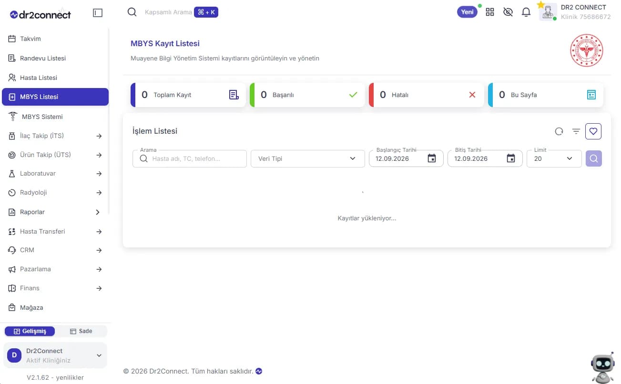Viewport: 621px width, 384px height.
Task: Click the purple search button
Action: (x=594, y=158)
